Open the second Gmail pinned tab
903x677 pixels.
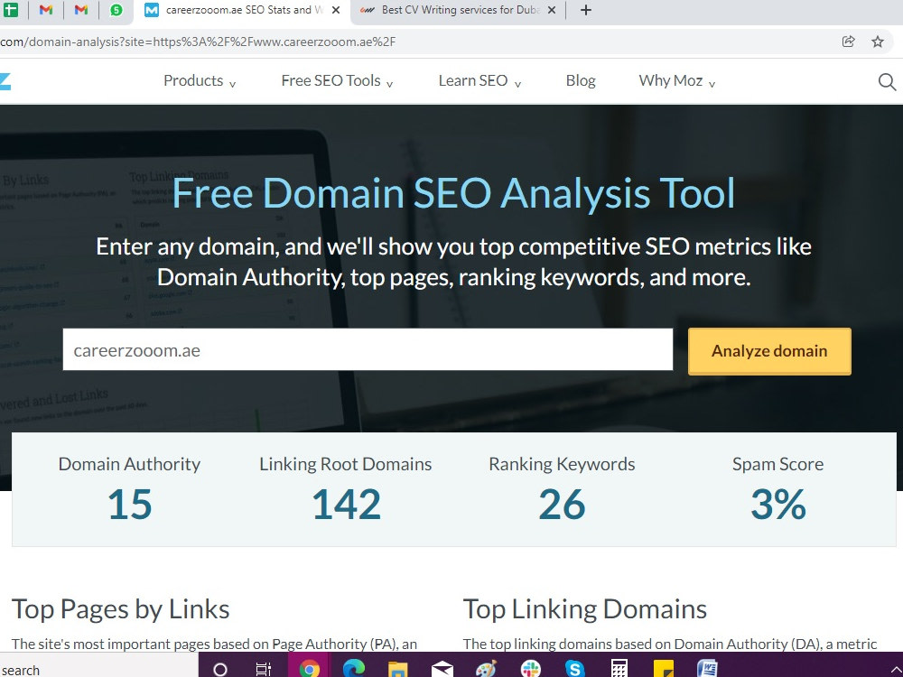[81, 10]
